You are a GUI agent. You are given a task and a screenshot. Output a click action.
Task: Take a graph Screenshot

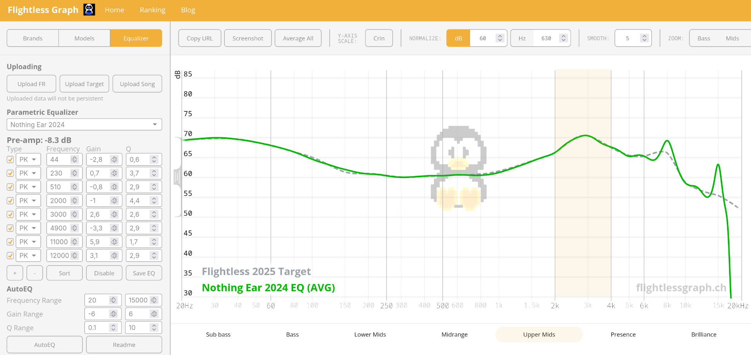(x=248, y=38)
